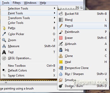Click the Default Colors black-white icon
110x93 pixels.
click(4, 70)
